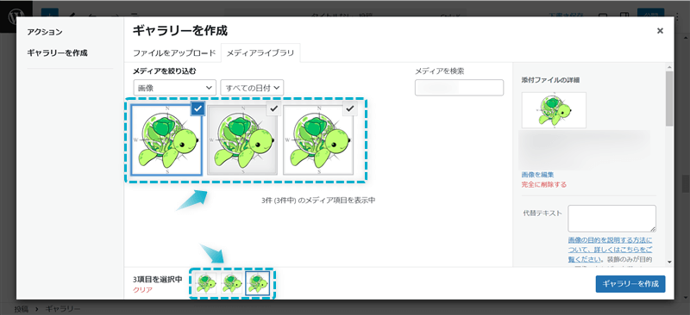The height and width of the screenshot is (315, 690).
Task: Click the attachment details preview thumbnail
Action: [554, 110]
